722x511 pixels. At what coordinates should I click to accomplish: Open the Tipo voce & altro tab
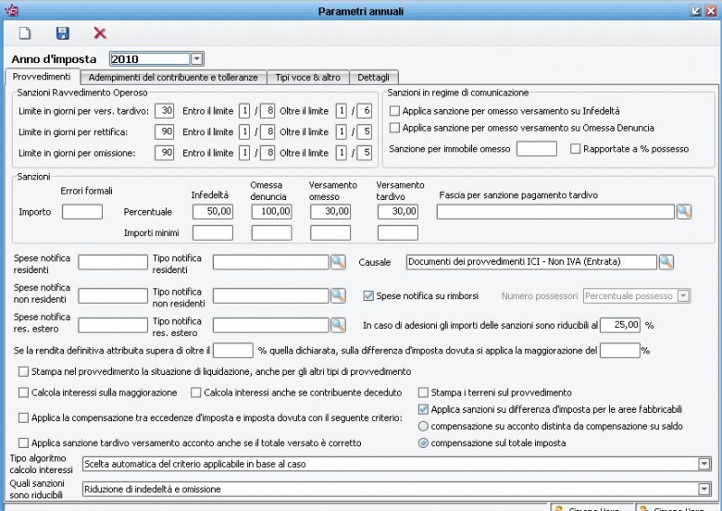[x=308, y=78]
